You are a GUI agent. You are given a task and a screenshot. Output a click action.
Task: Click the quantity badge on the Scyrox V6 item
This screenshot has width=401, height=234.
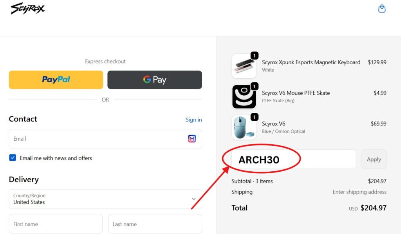coord(255,117)
